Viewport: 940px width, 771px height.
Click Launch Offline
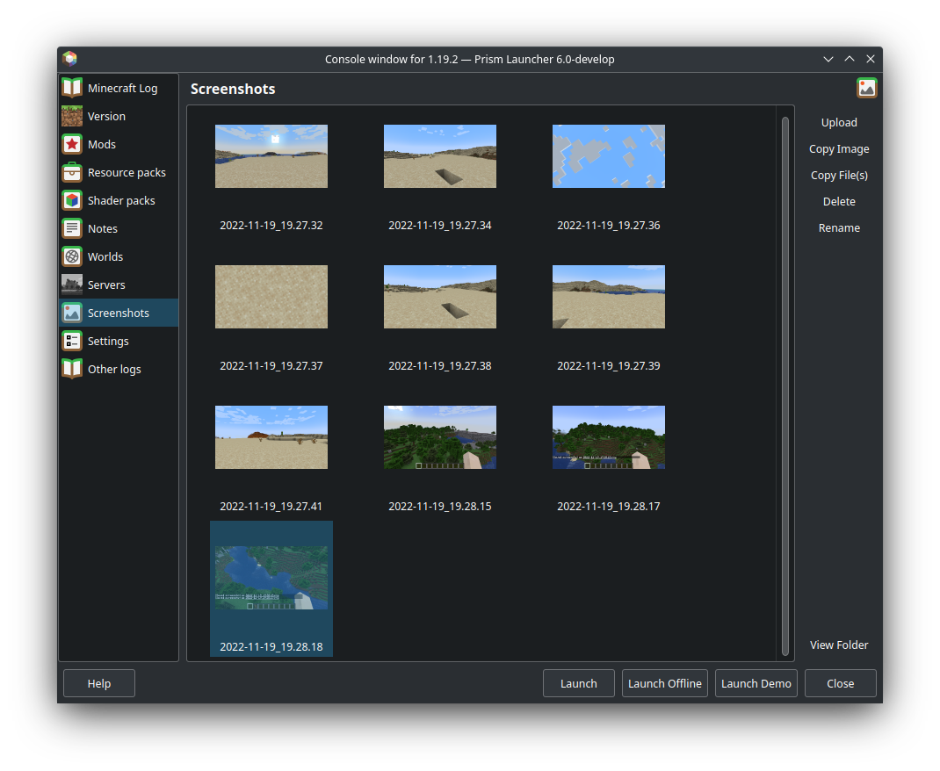coord(665,683)
